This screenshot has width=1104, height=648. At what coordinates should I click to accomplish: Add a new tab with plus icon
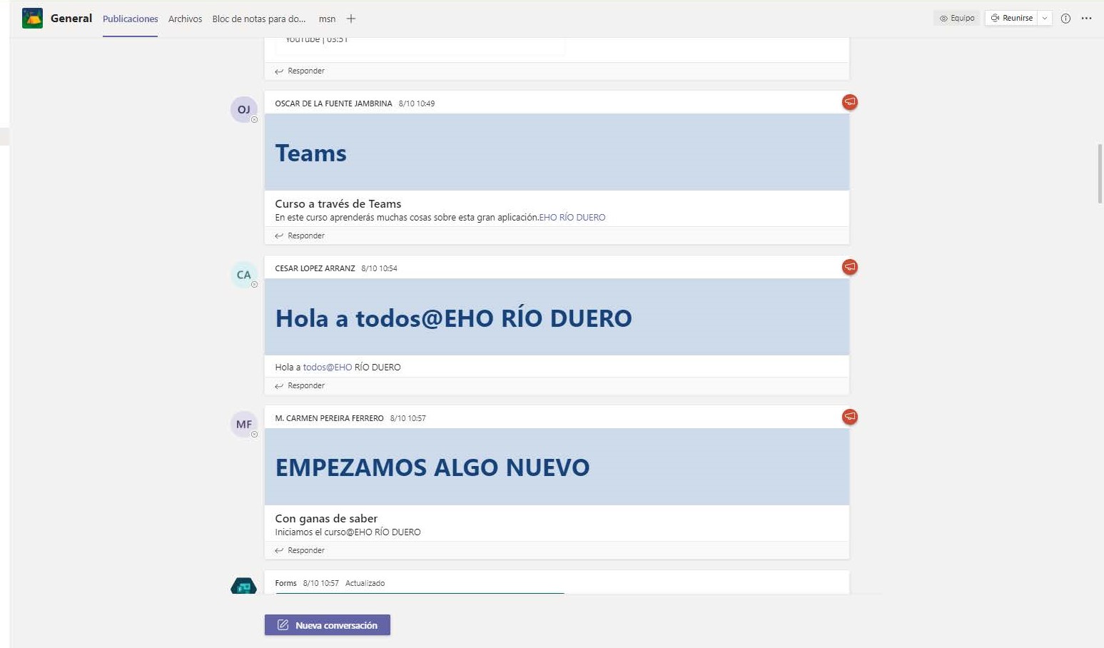[x=351, y=19]
